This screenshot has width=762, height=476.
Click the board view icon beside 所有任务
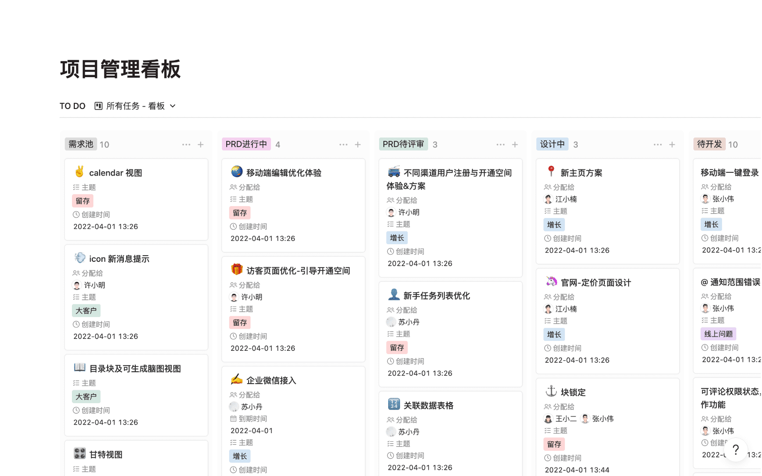(x=98, y=106)
